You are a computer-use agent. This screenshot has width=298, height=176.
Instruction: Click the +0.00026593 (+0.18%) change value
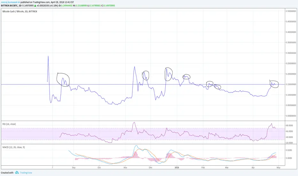[47, 5]
